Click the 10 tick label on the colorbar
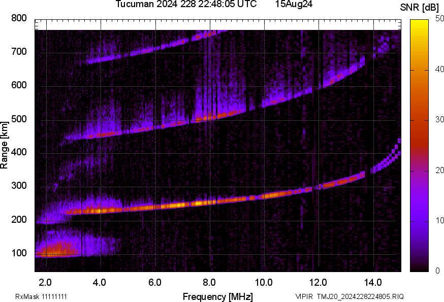Image resolution: width=444 pixels, height=302 pixels. point(439,221)
